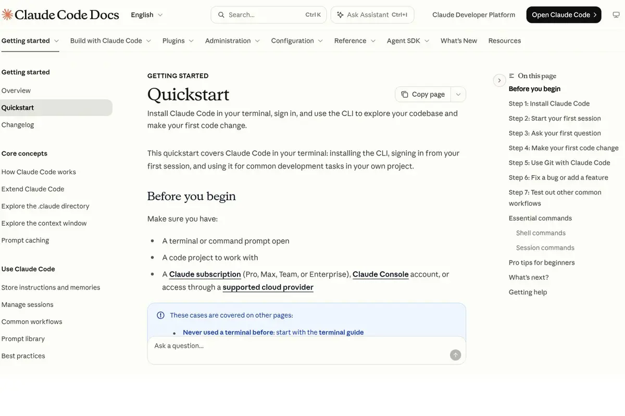625x416 pixels.
Task: Click the copy icon in Copy page
Action: coord(405,94)
